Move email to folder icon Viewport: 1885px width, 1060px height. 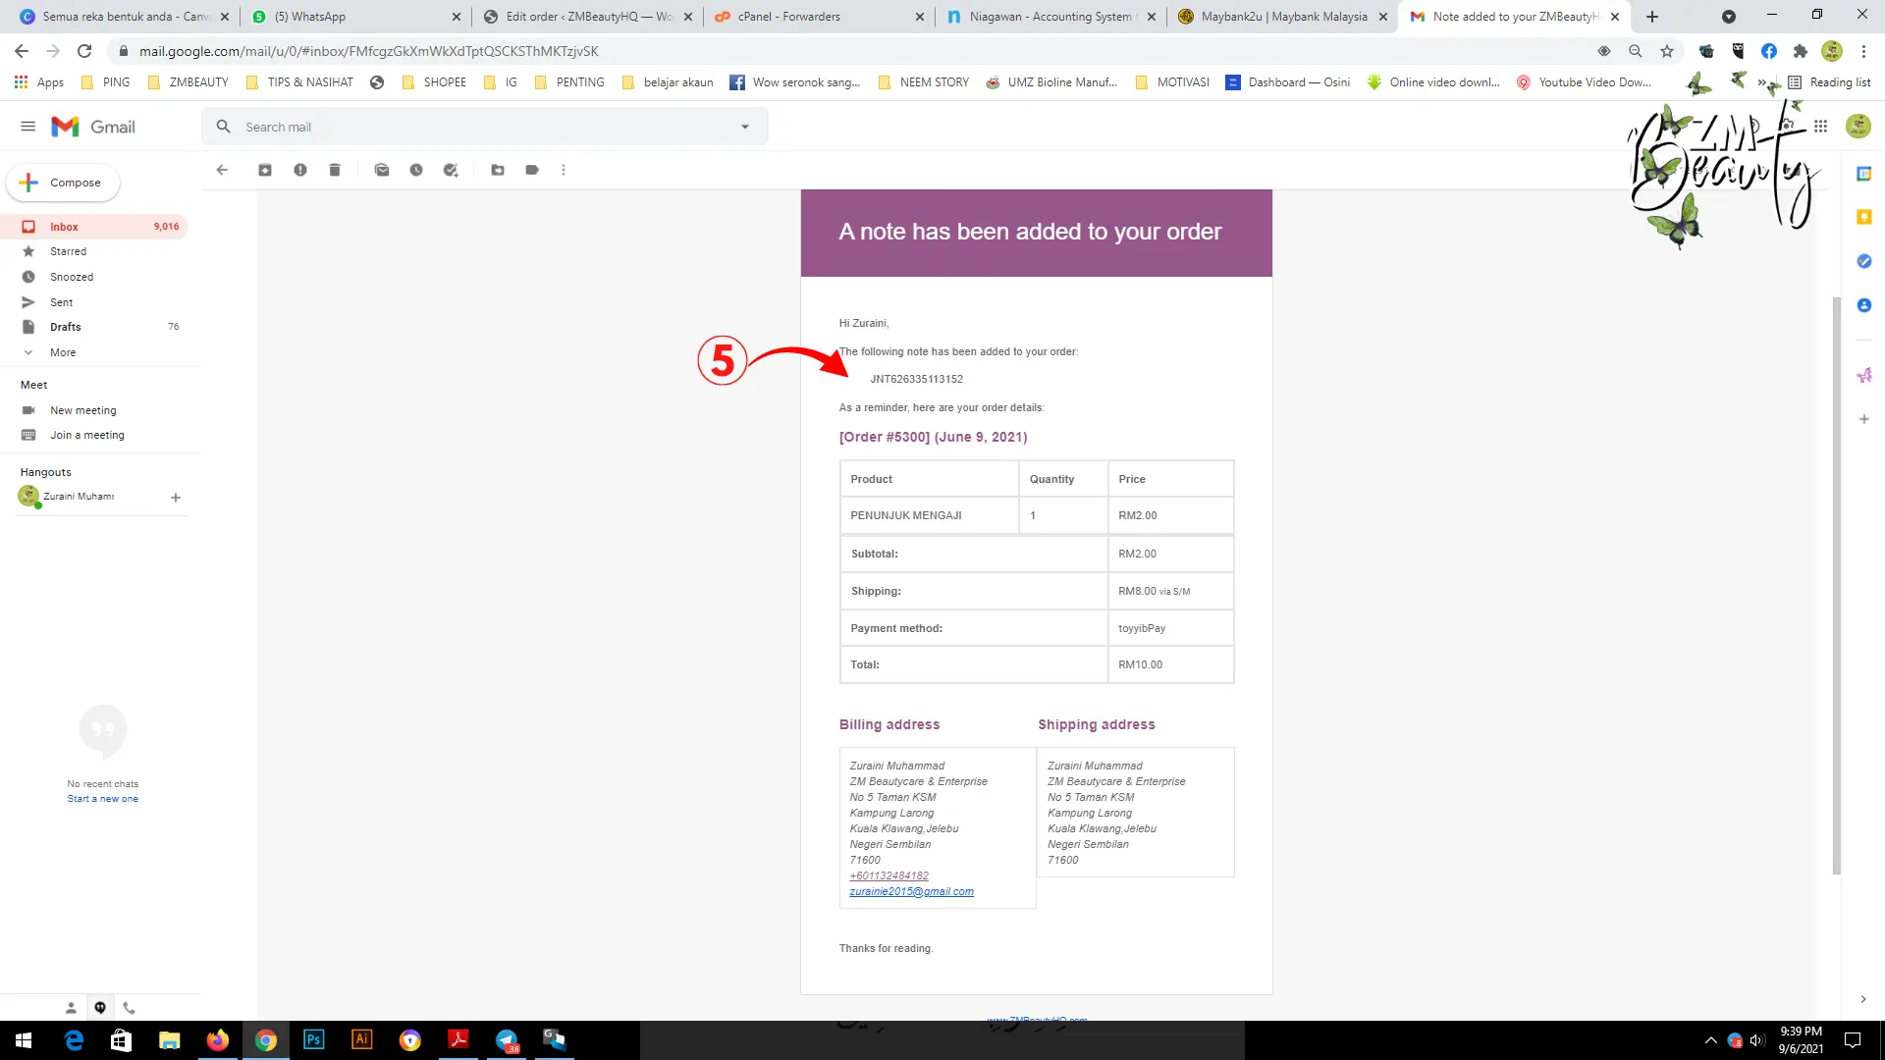pos(498,170)
